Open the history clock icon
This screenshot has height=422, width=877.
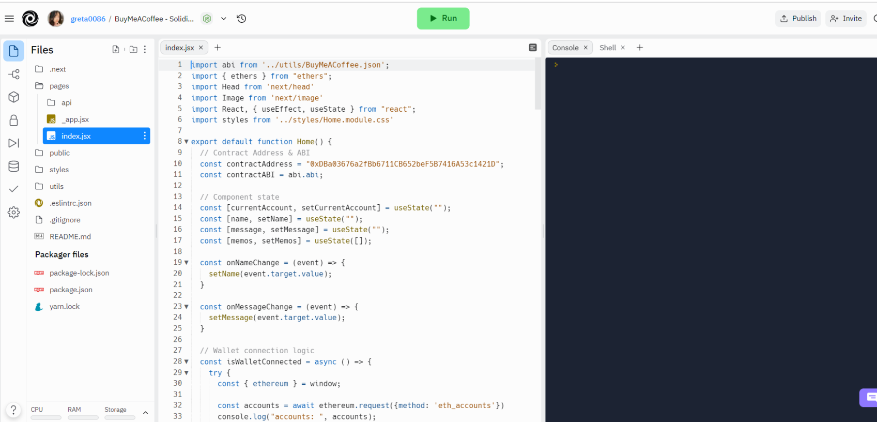click(x=241, y=19)
